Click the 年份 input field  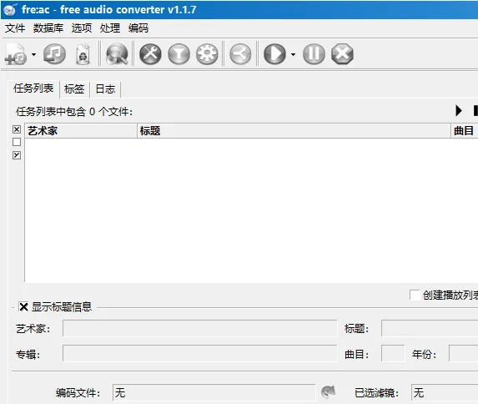coord(463,353)
